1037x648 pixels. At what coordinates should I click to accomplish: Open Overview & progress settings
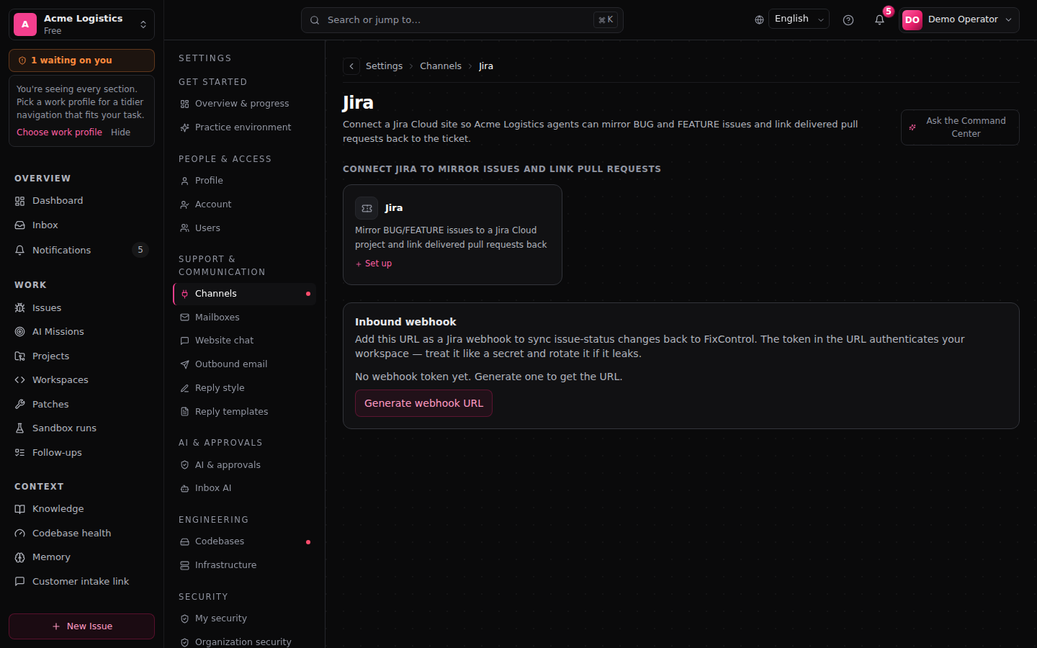(244, 104)
